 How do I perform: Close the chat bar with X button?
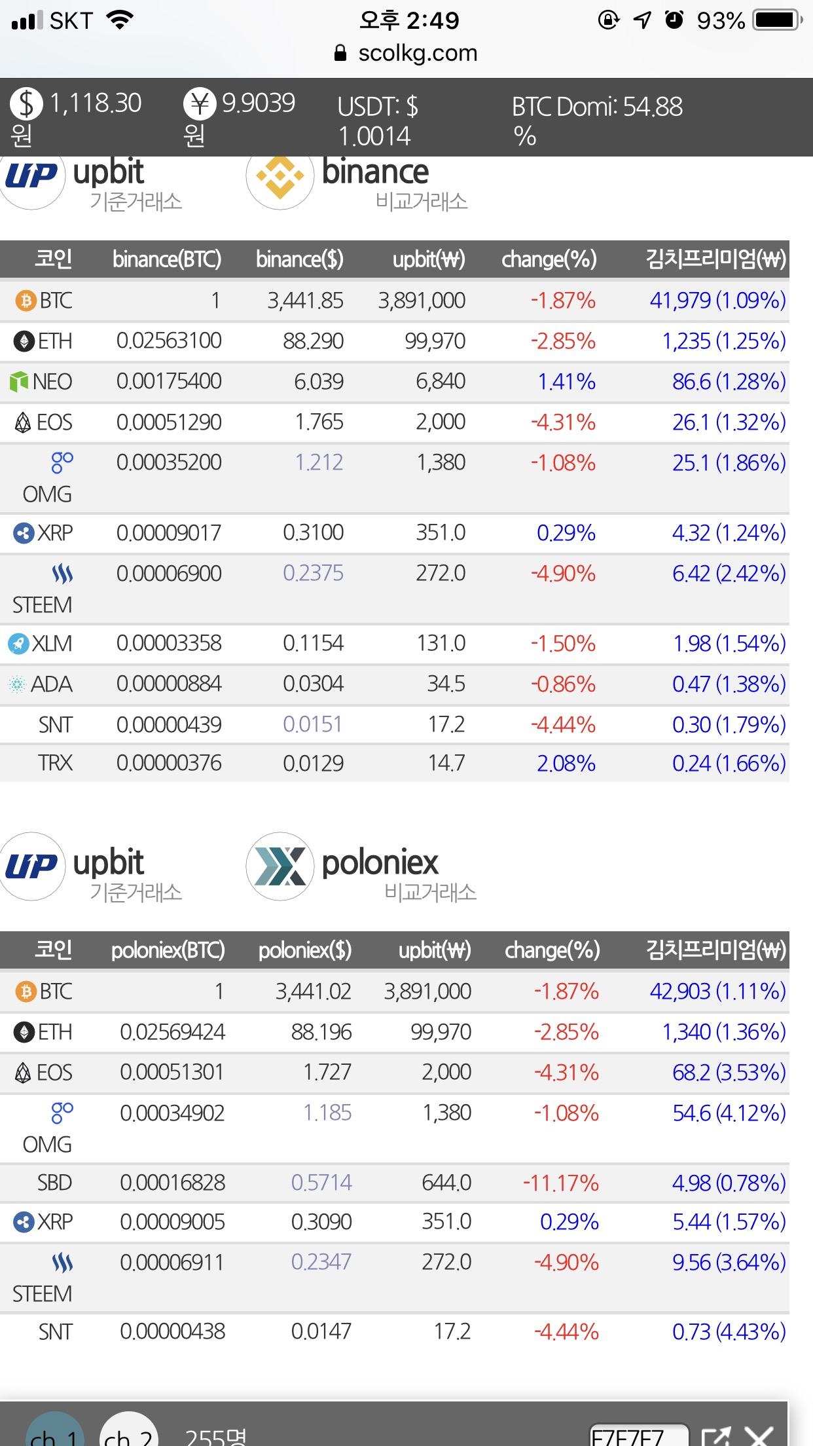[760, 1437]
